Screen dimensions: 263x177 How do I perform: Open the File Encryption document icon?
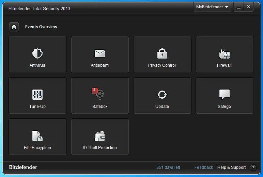(37, 136)
